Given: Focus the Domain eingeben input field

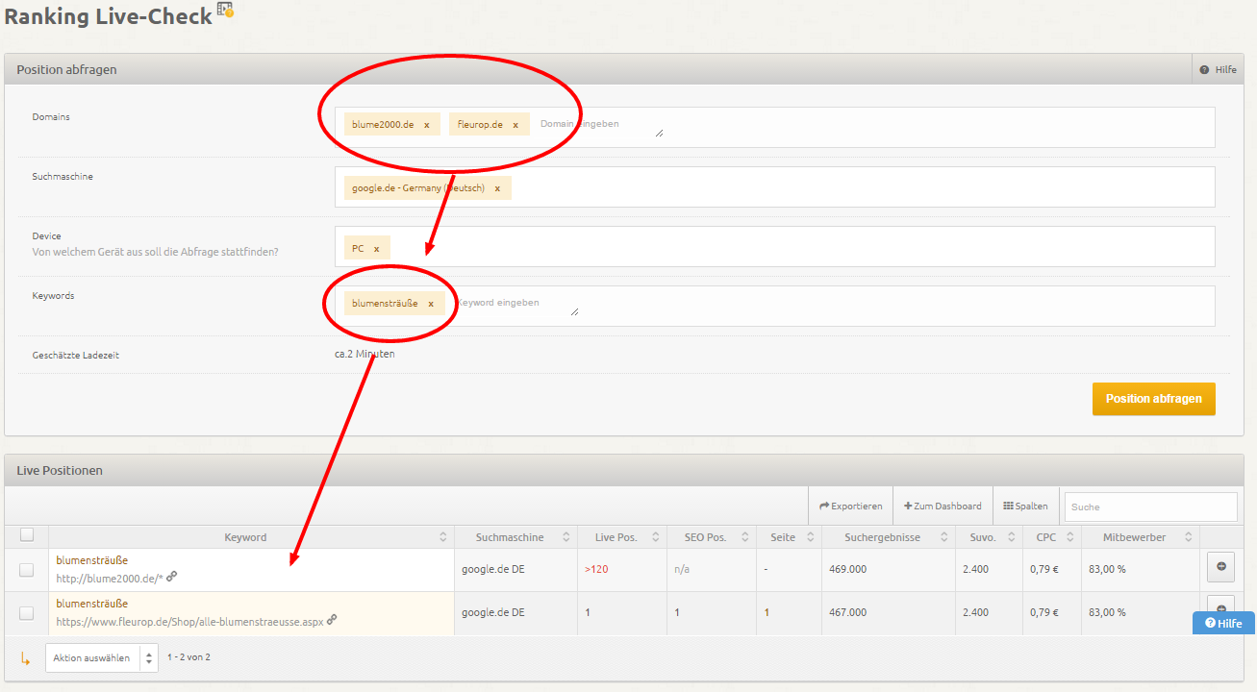Looking at the screenshot, I should click(x=600, y=124).
